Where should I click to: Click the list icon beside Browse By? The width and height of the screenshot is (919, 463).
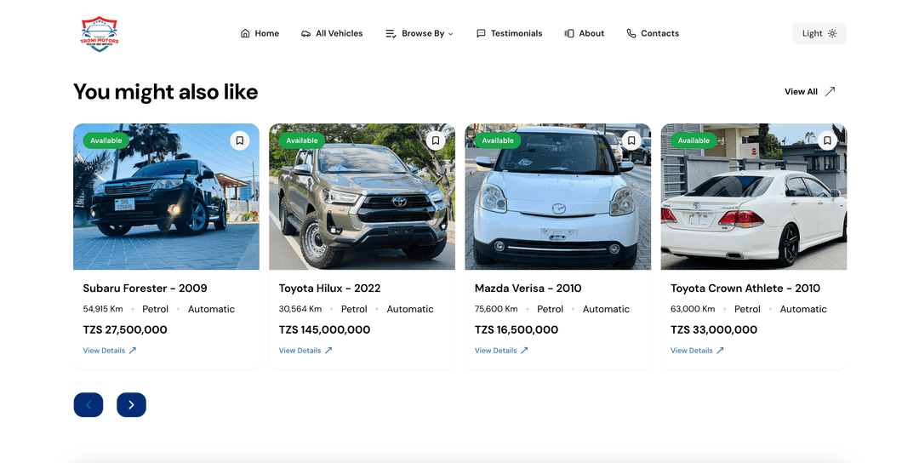click(391, 33)
